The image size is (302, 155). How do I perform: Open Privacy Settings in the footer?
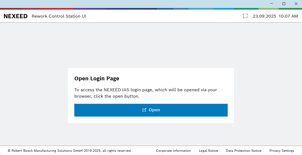pyautogui.click(x=282, y=151)
